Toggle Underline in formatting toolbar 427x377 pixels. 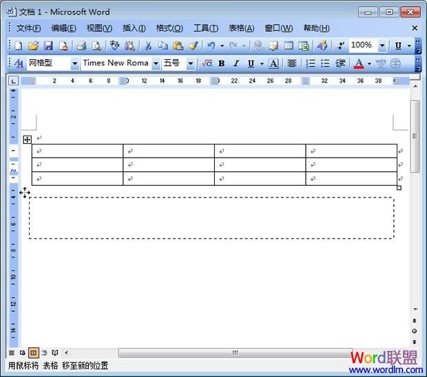251,63
